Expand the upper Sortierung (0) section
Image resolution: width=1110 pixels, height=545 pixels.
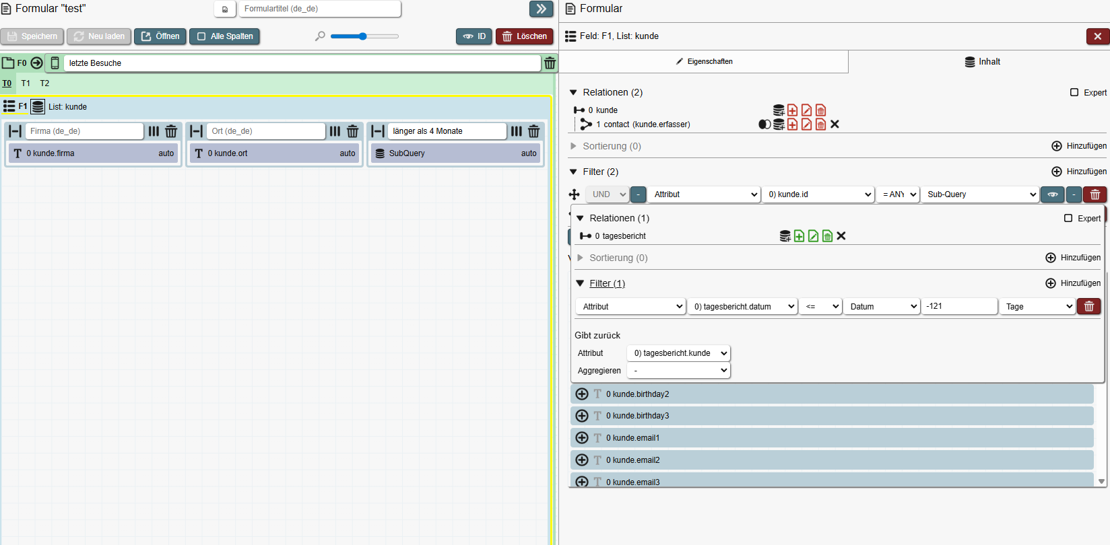574,146
